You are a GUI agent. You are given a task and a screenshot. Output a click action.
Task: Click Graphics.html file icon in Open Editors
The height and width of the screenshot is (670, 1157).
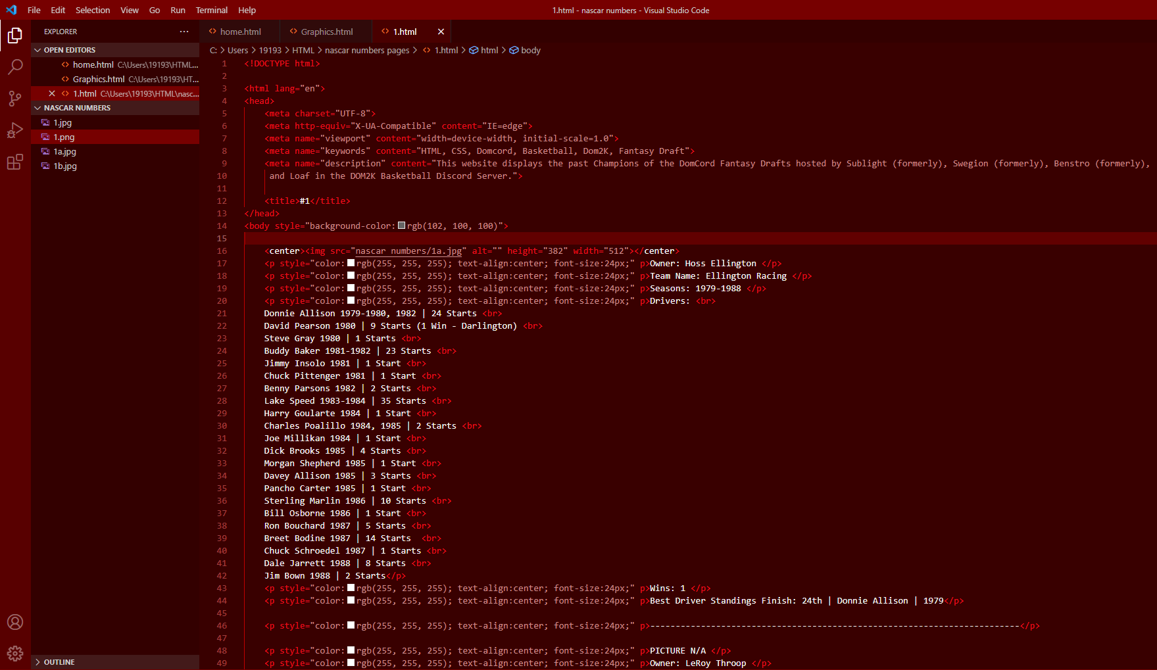65,79
